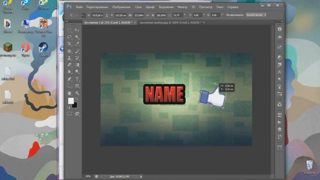
Task: Reset default foreground and background colors
Action: tap(69, 107)
